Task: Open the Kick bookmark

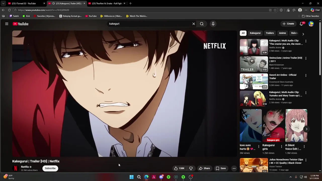Action: coord(26,16)
